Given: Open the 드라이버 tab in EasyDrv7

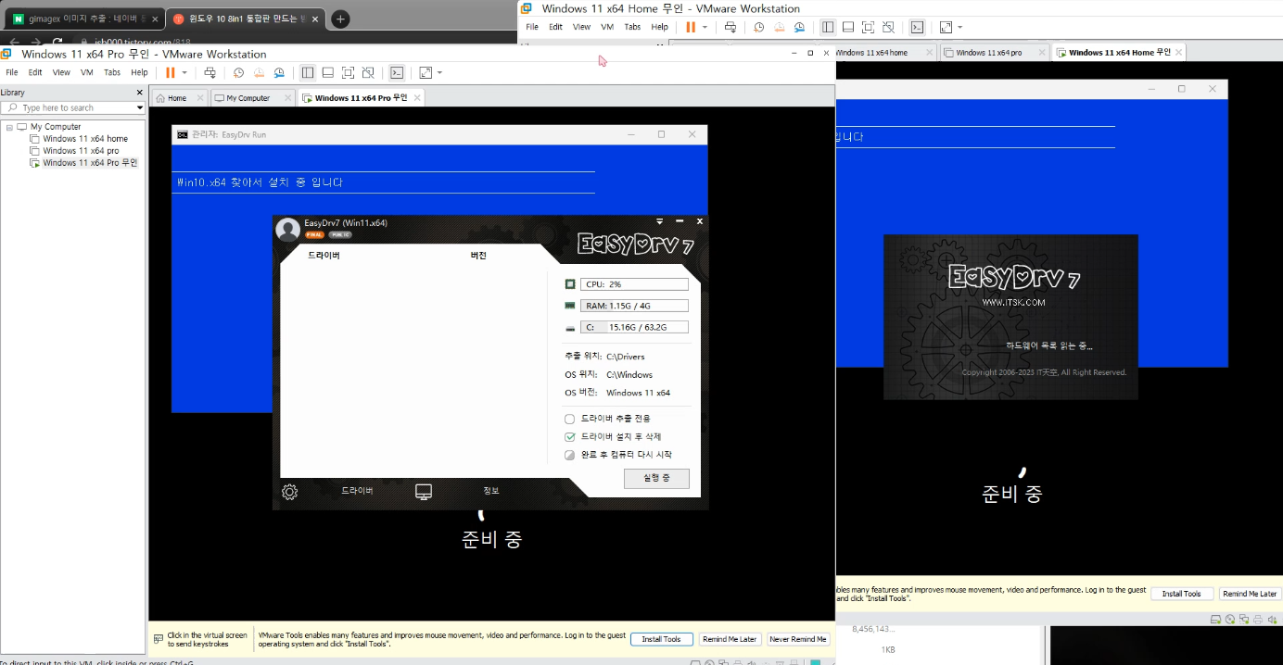Looking at the screenshot, I should pos(357,491).
